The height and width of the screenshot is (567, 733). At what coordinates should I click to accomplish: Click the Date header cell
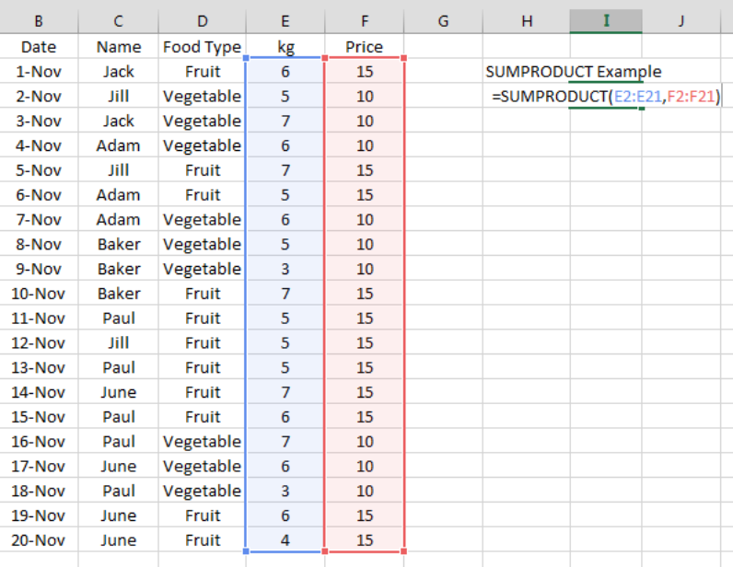[x=38, y=47]
